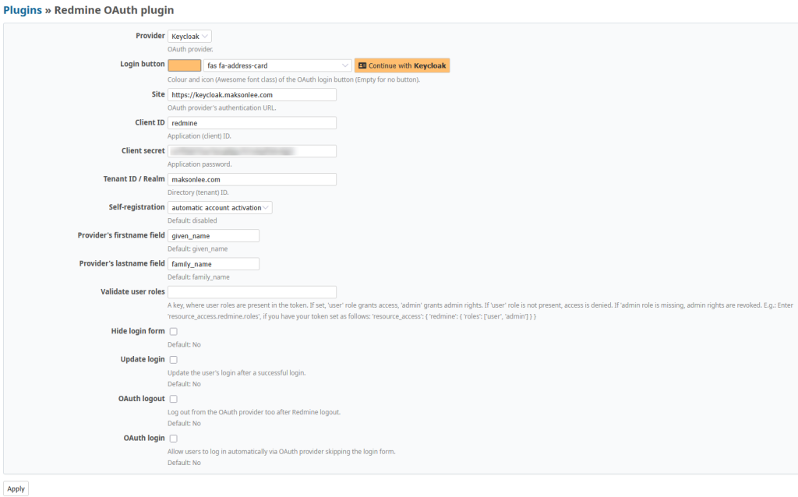
Task: Click the 'Update the user's login' description
Action: (237, 373)
